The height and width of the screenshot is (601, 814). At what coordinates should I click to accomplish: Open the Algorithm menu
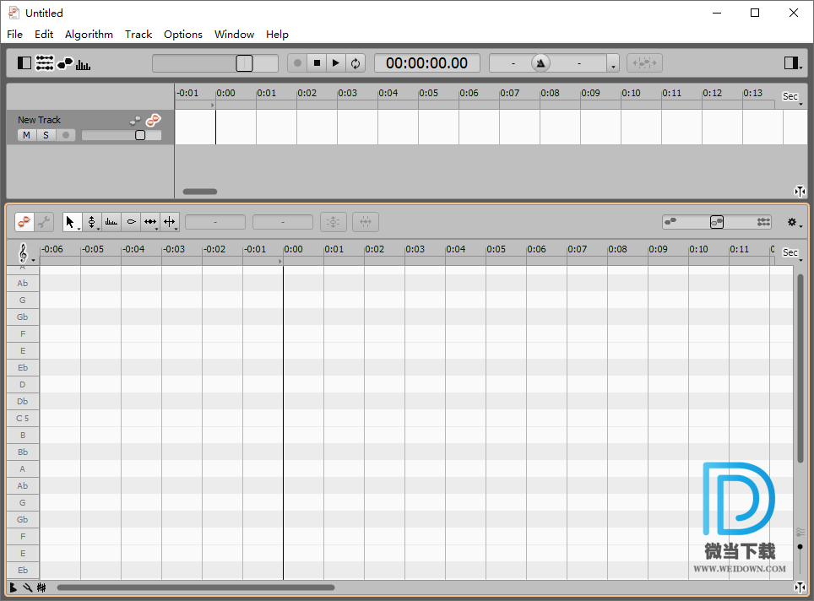point(89,35)
